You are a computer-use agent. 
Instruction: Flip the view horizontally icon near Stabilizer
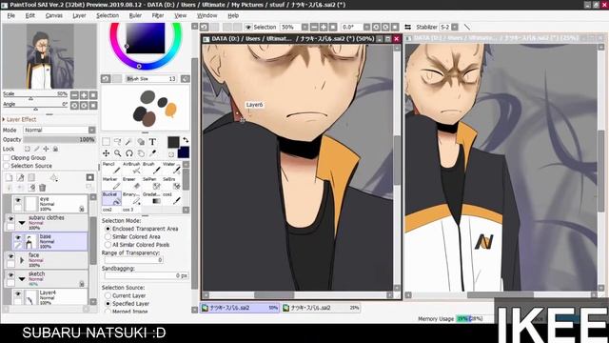(407, 27)
